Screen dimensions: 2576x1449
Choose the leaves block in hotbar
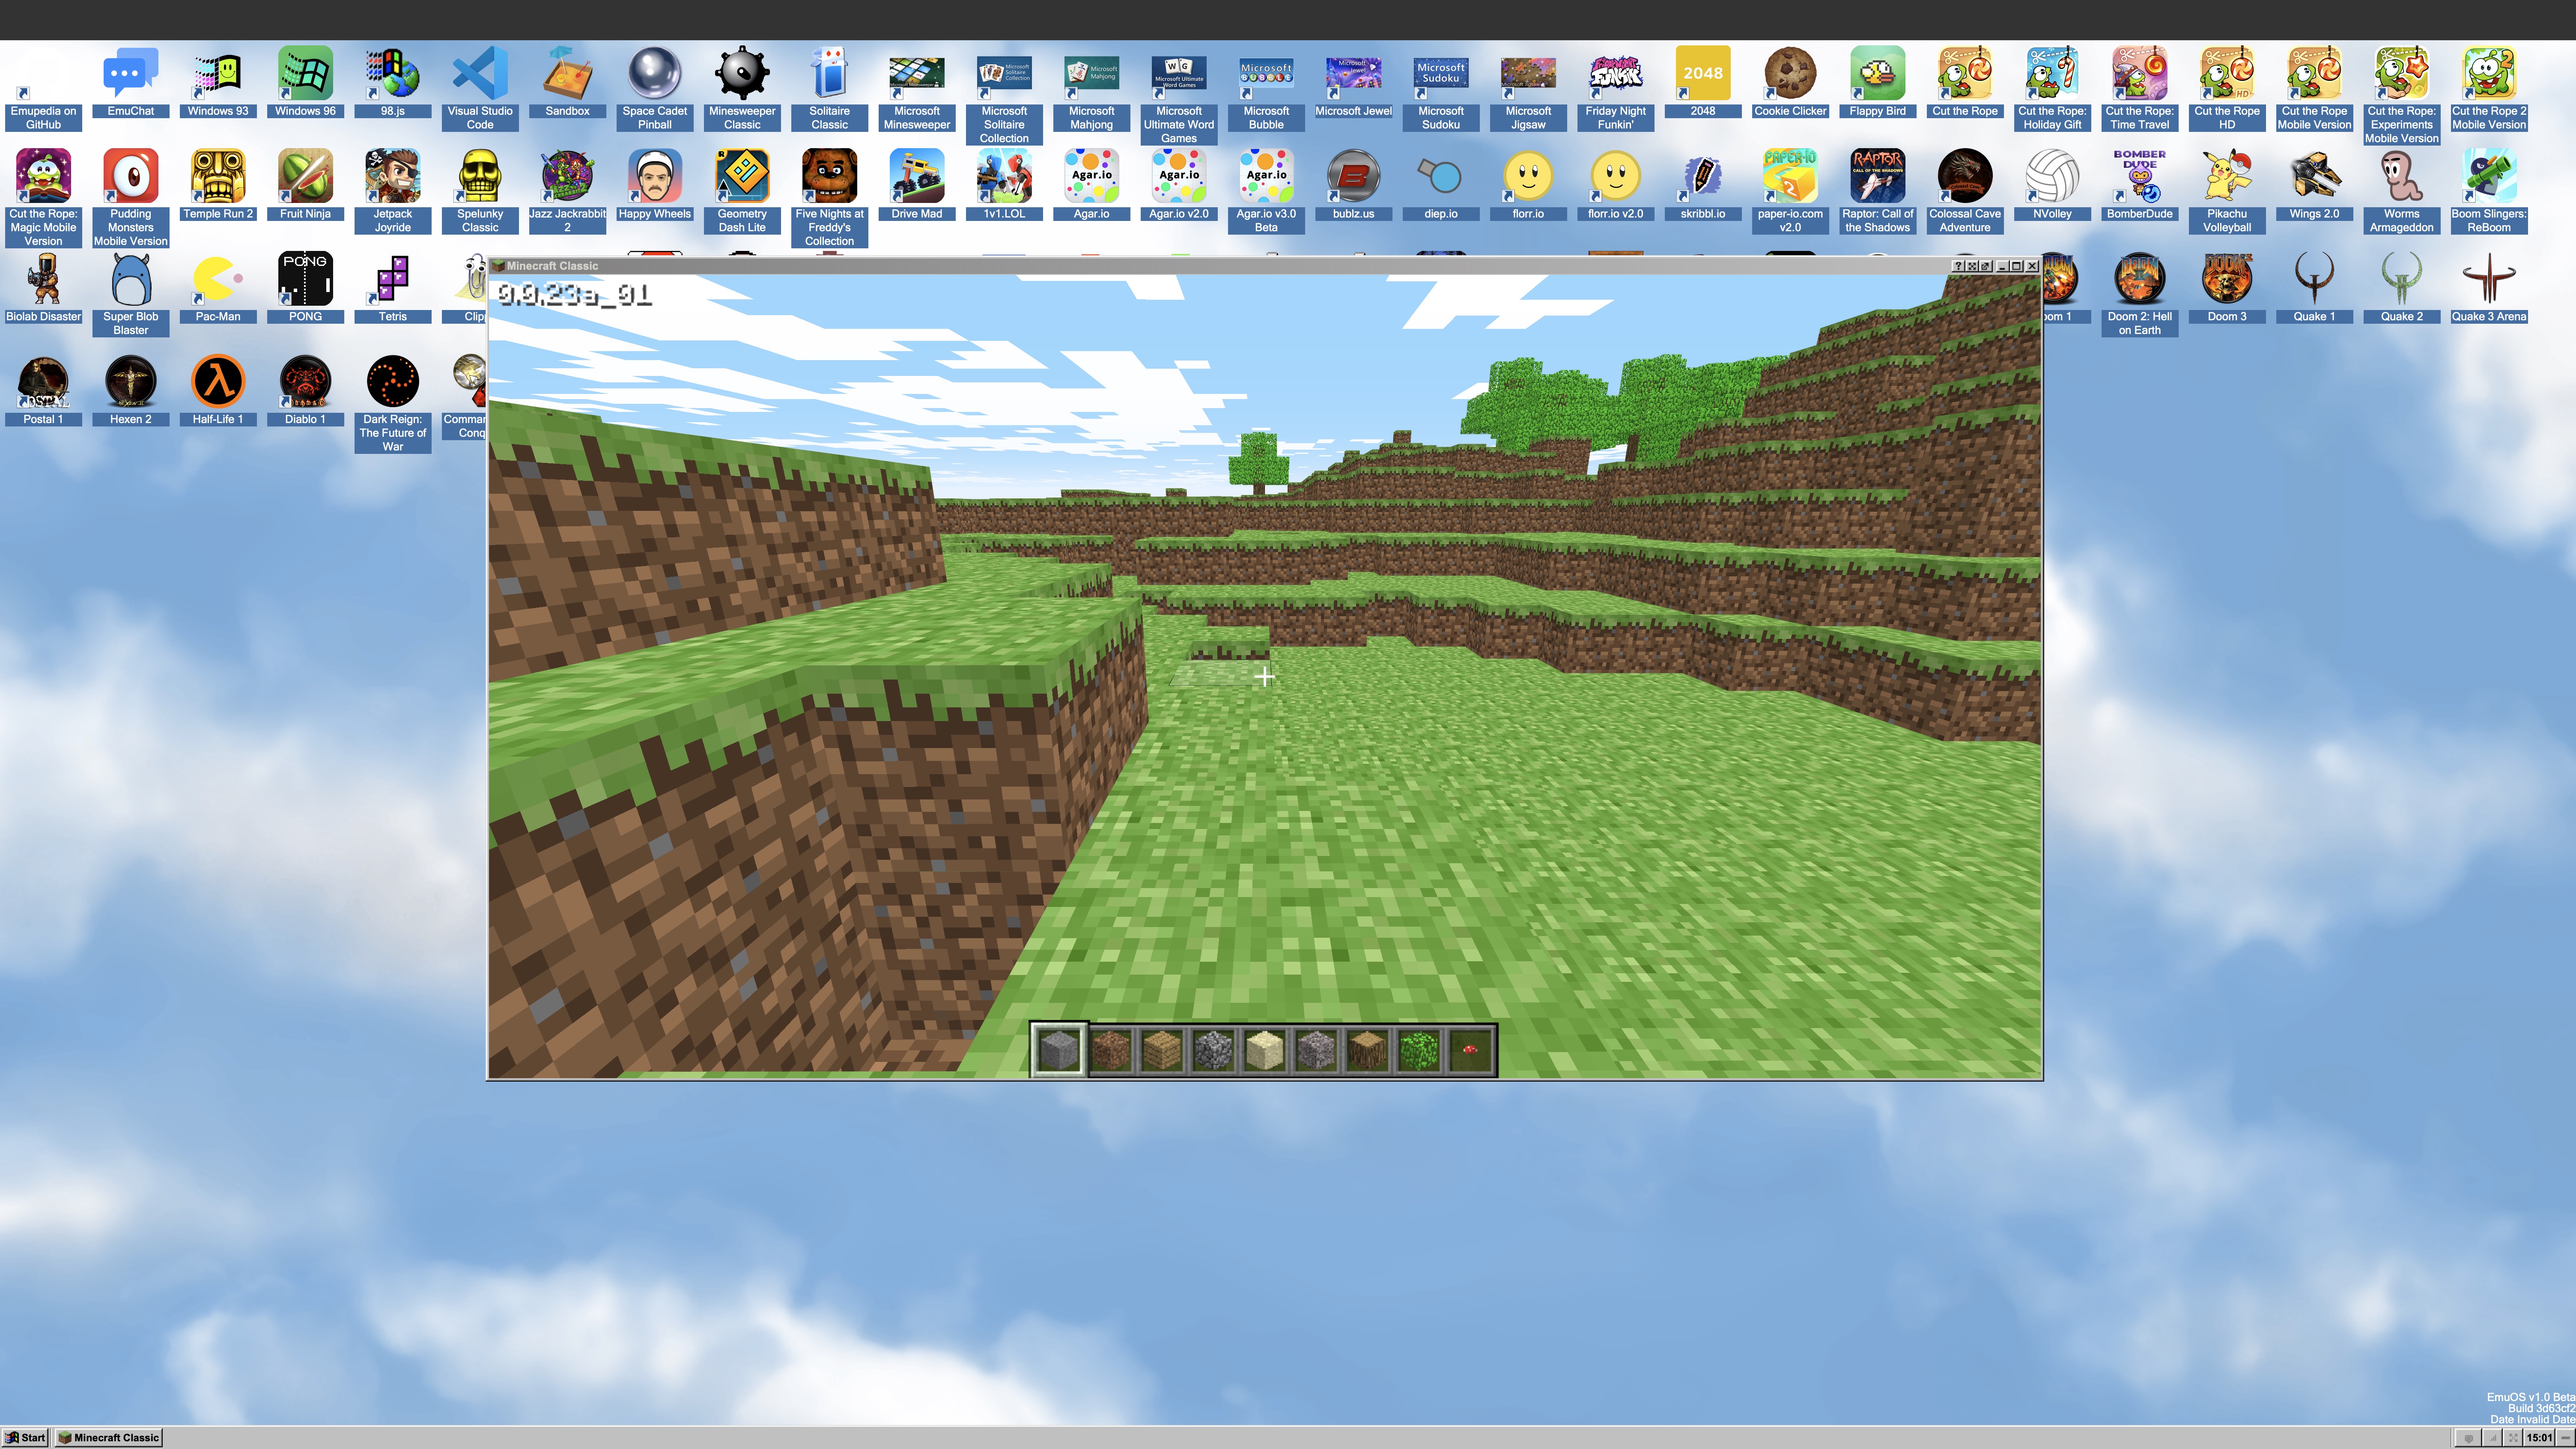[1419, 1050]
